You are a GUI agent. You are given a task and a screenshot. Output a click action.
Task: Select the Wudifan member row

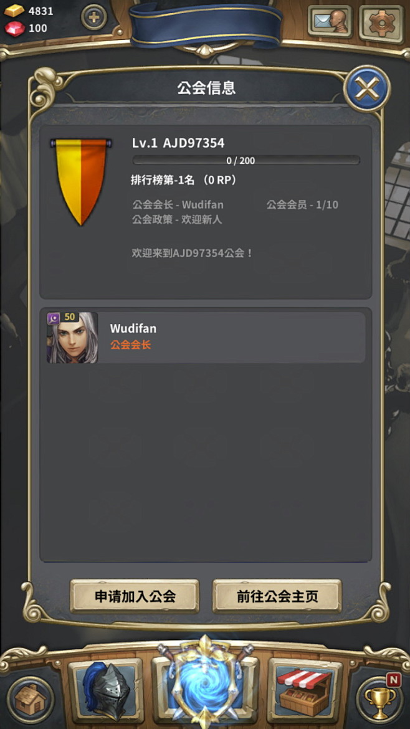(x=206, y=338)
